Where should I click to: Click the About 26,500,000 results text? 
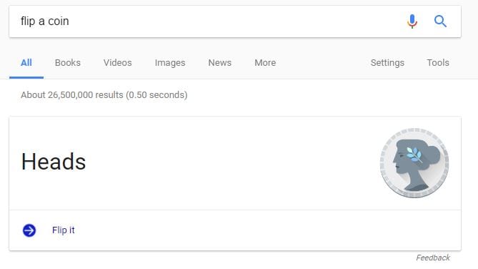(x=72, y=95)
